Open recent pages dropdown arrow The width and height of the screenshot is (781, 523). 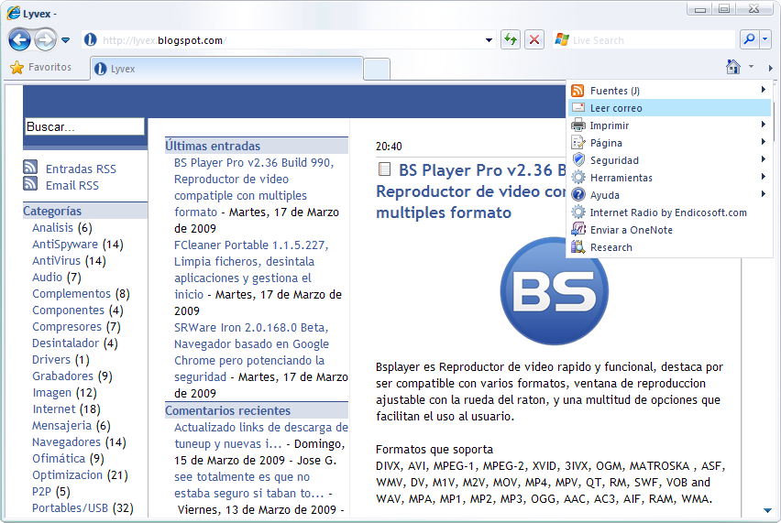click(65, 40)
